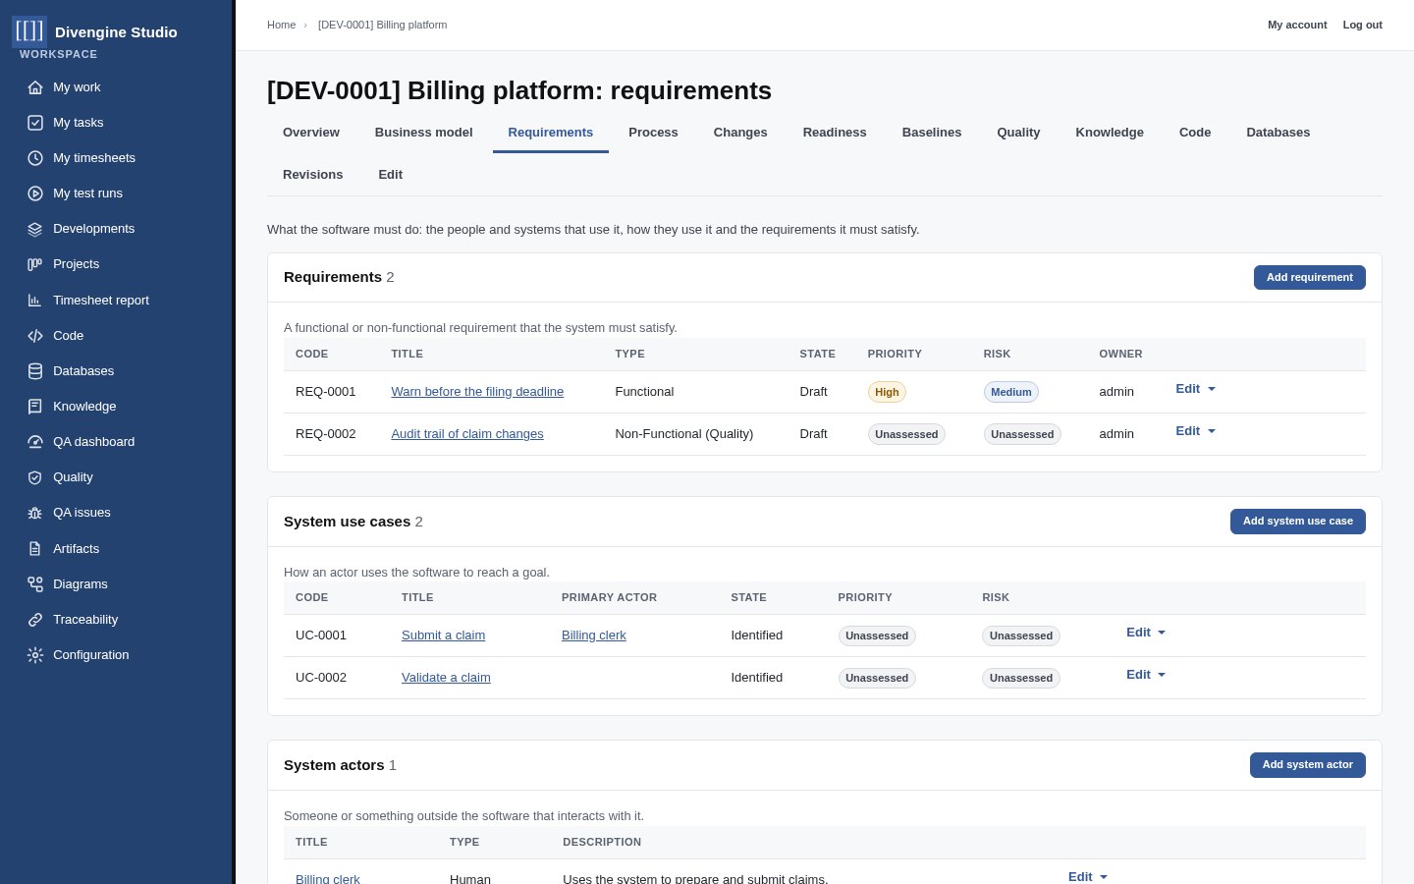
Task: Click the Billing clerk primary actor link
Action: 594,635
